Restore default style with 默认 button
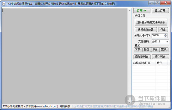This screenshot has height=110, width=172. coord(164,50)
